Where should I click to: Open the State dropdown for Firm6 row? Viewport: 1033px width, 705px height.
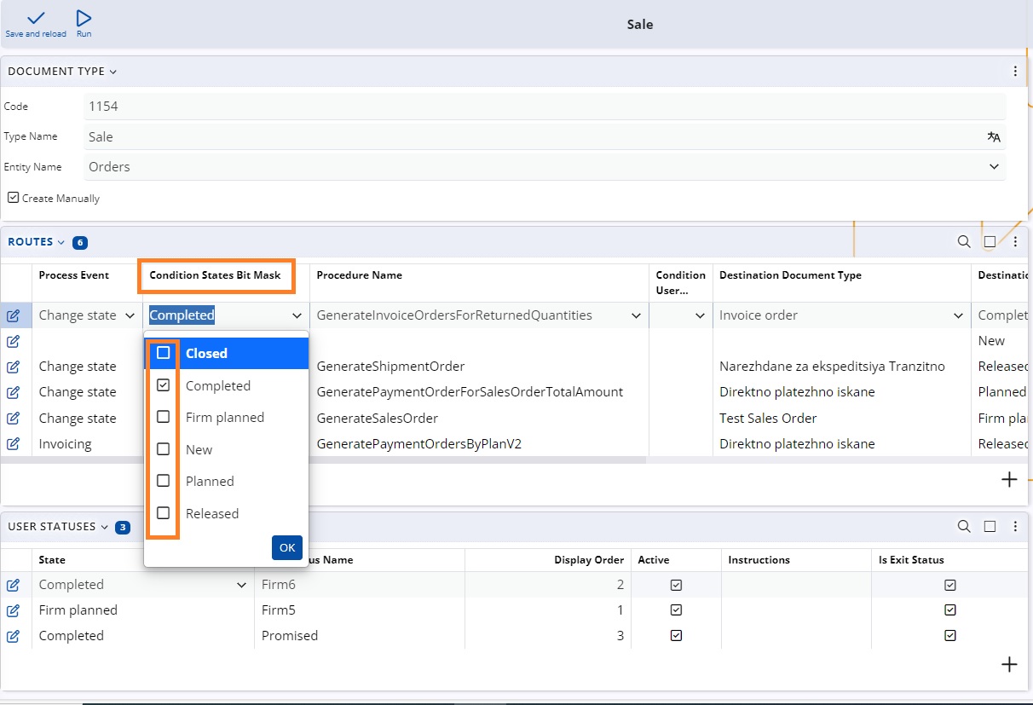pos(241,585)
